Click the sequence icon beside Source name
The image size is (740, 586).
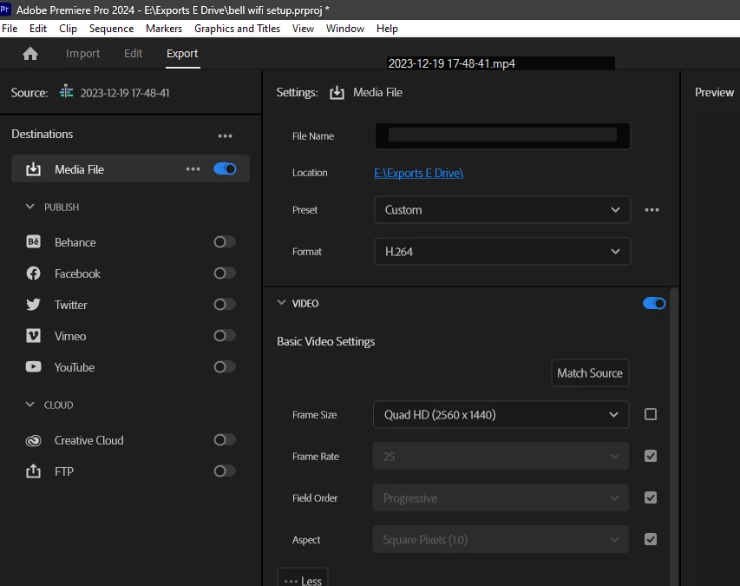pyautogui.click(x=66, y=92)
